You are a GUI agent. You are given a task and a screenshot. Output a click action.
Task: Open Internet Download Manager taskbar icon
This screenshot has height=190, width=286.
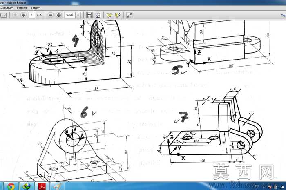(x=27, y=186)
